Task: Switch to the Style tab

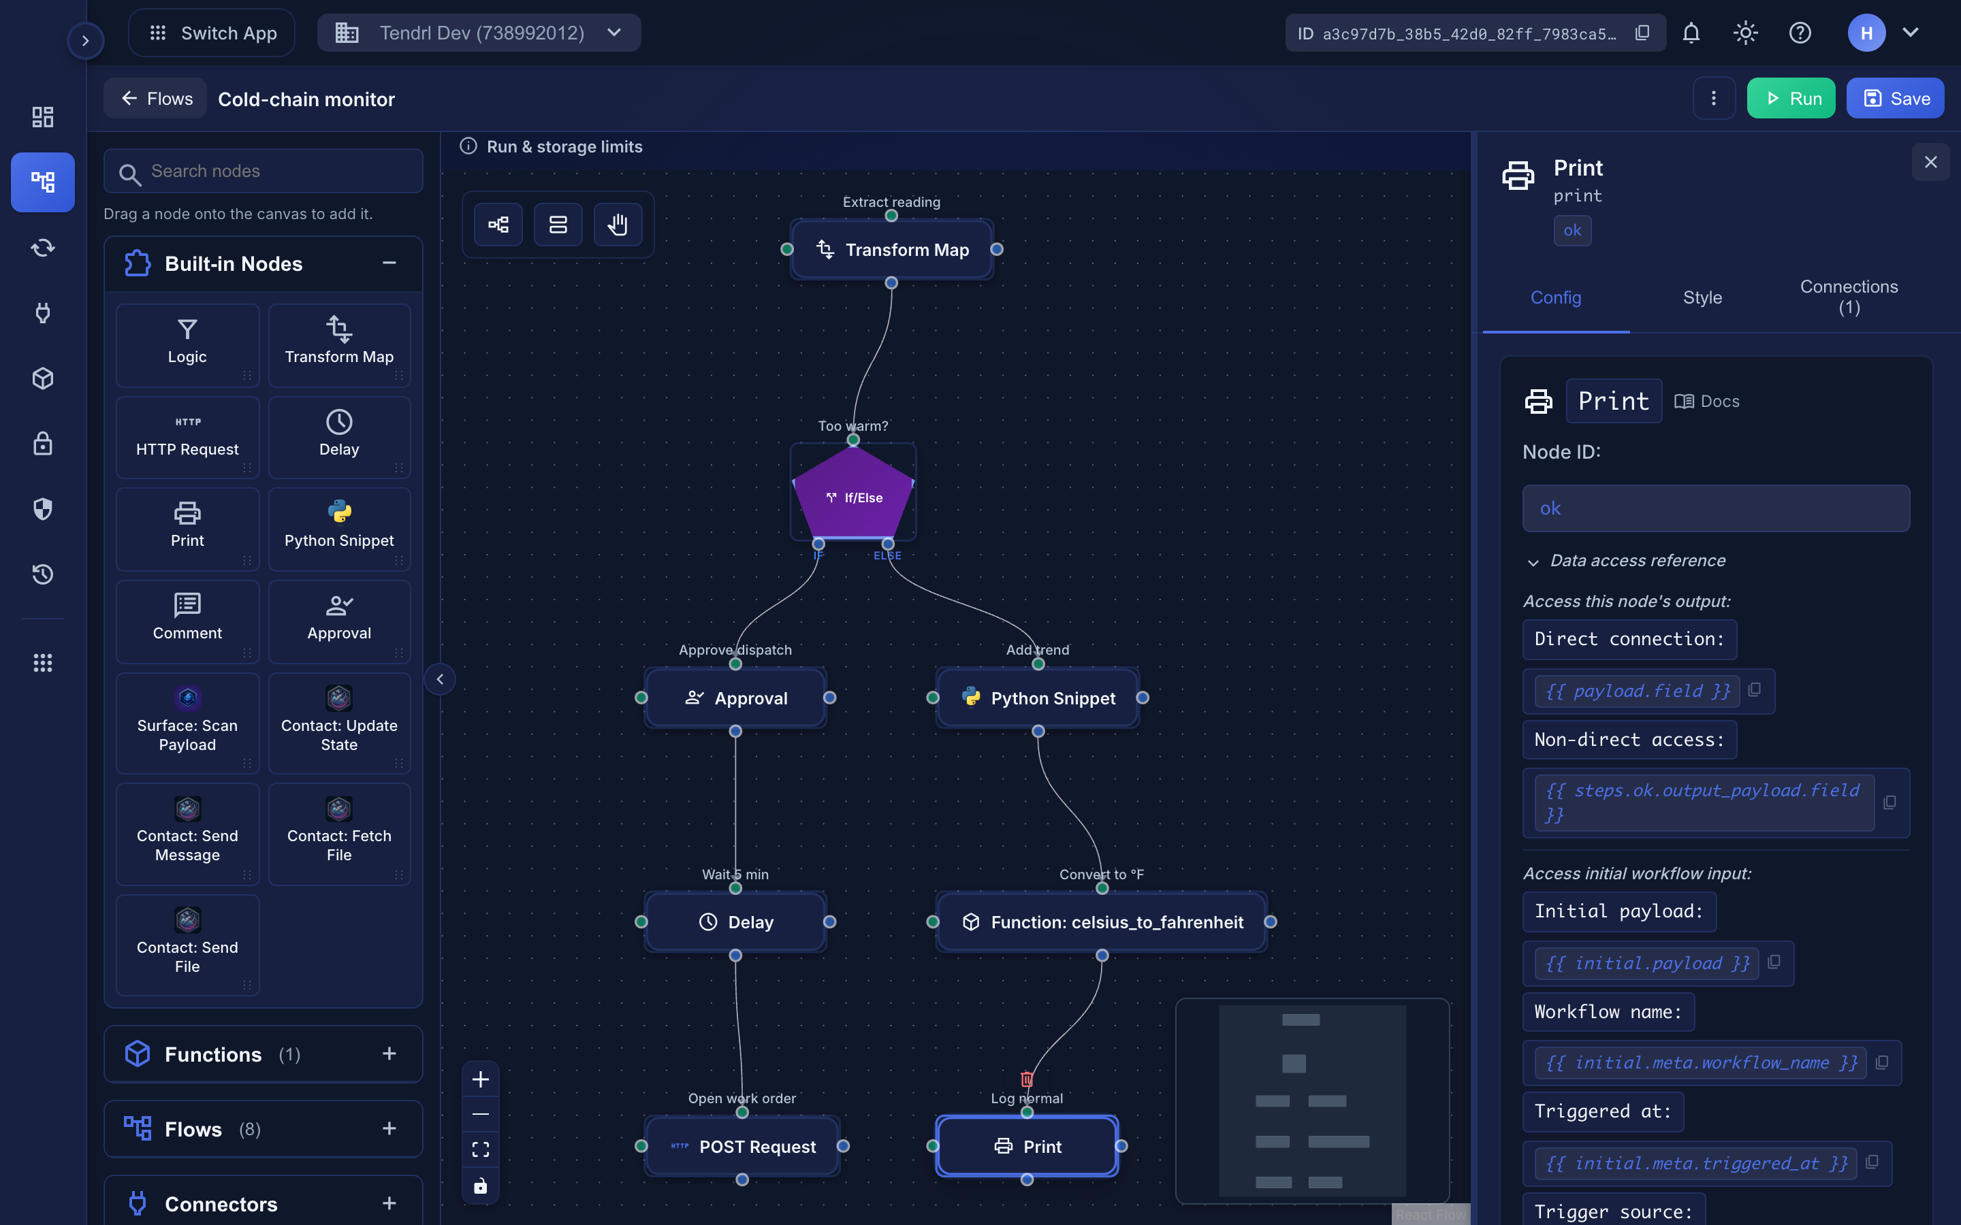Action: pyautogui.click(x=1702, y=297)
